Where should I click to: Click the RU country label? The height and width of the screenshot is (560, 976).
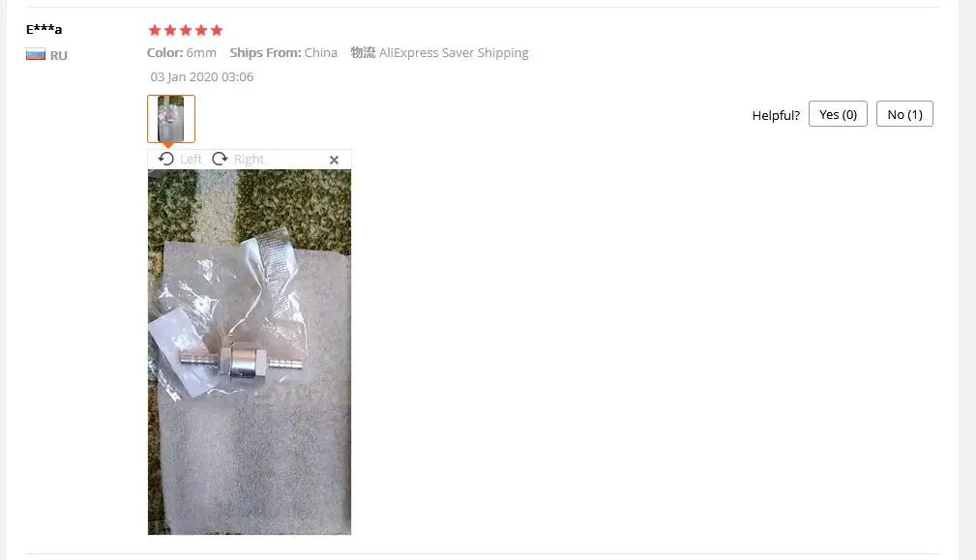pyautogui.click(x=58, y=55)
